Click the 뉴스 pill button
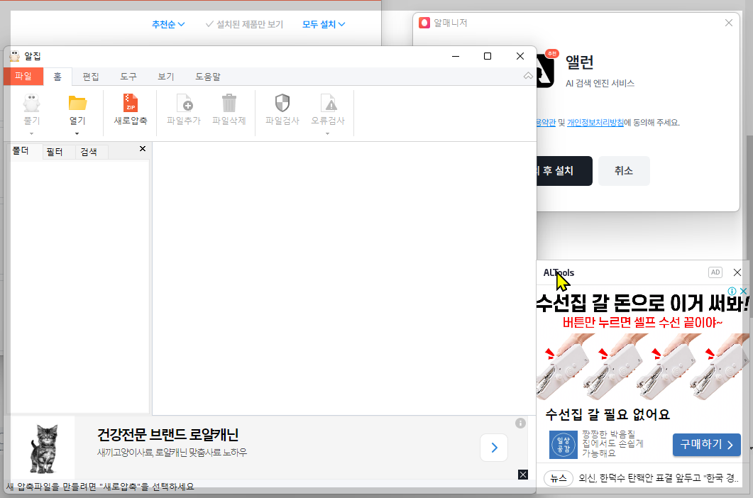Screen dimensions: 753x498 click(x=558, y=478)
